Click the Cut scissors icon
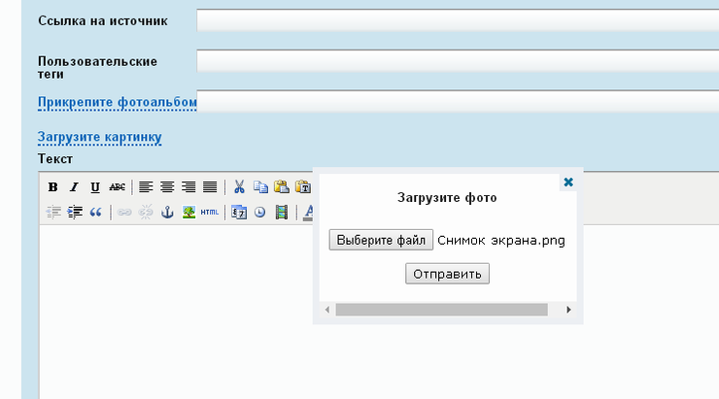The height and width of the screenshot is (399, 719). (239, 187)
